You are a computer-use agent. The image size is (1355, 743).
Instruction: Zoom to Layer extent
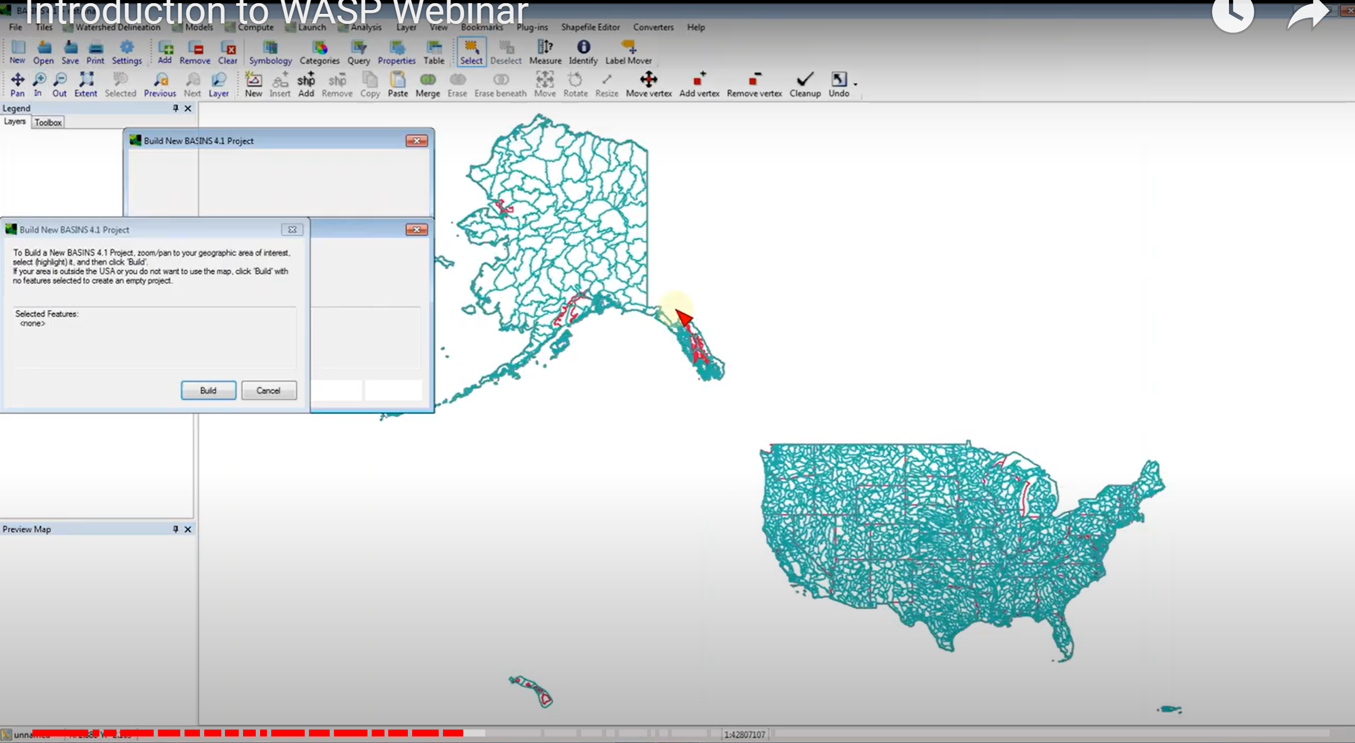219,85
